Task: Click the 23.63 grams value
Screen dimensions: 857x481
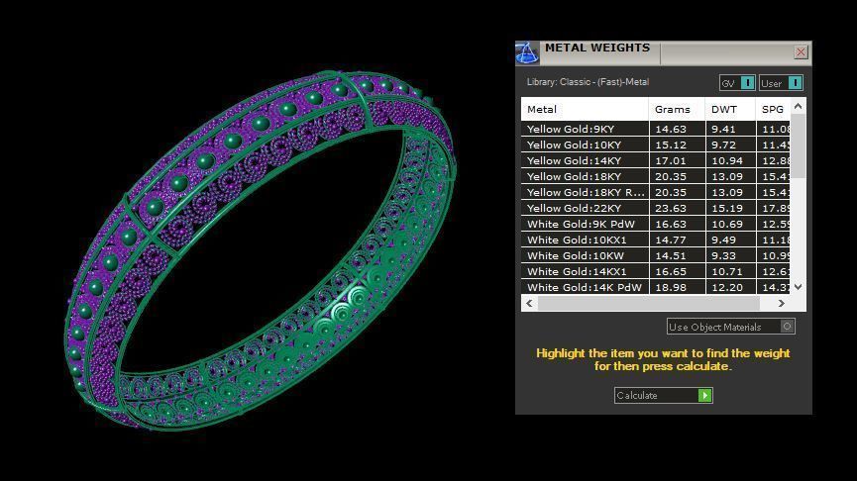Action: 670,208
